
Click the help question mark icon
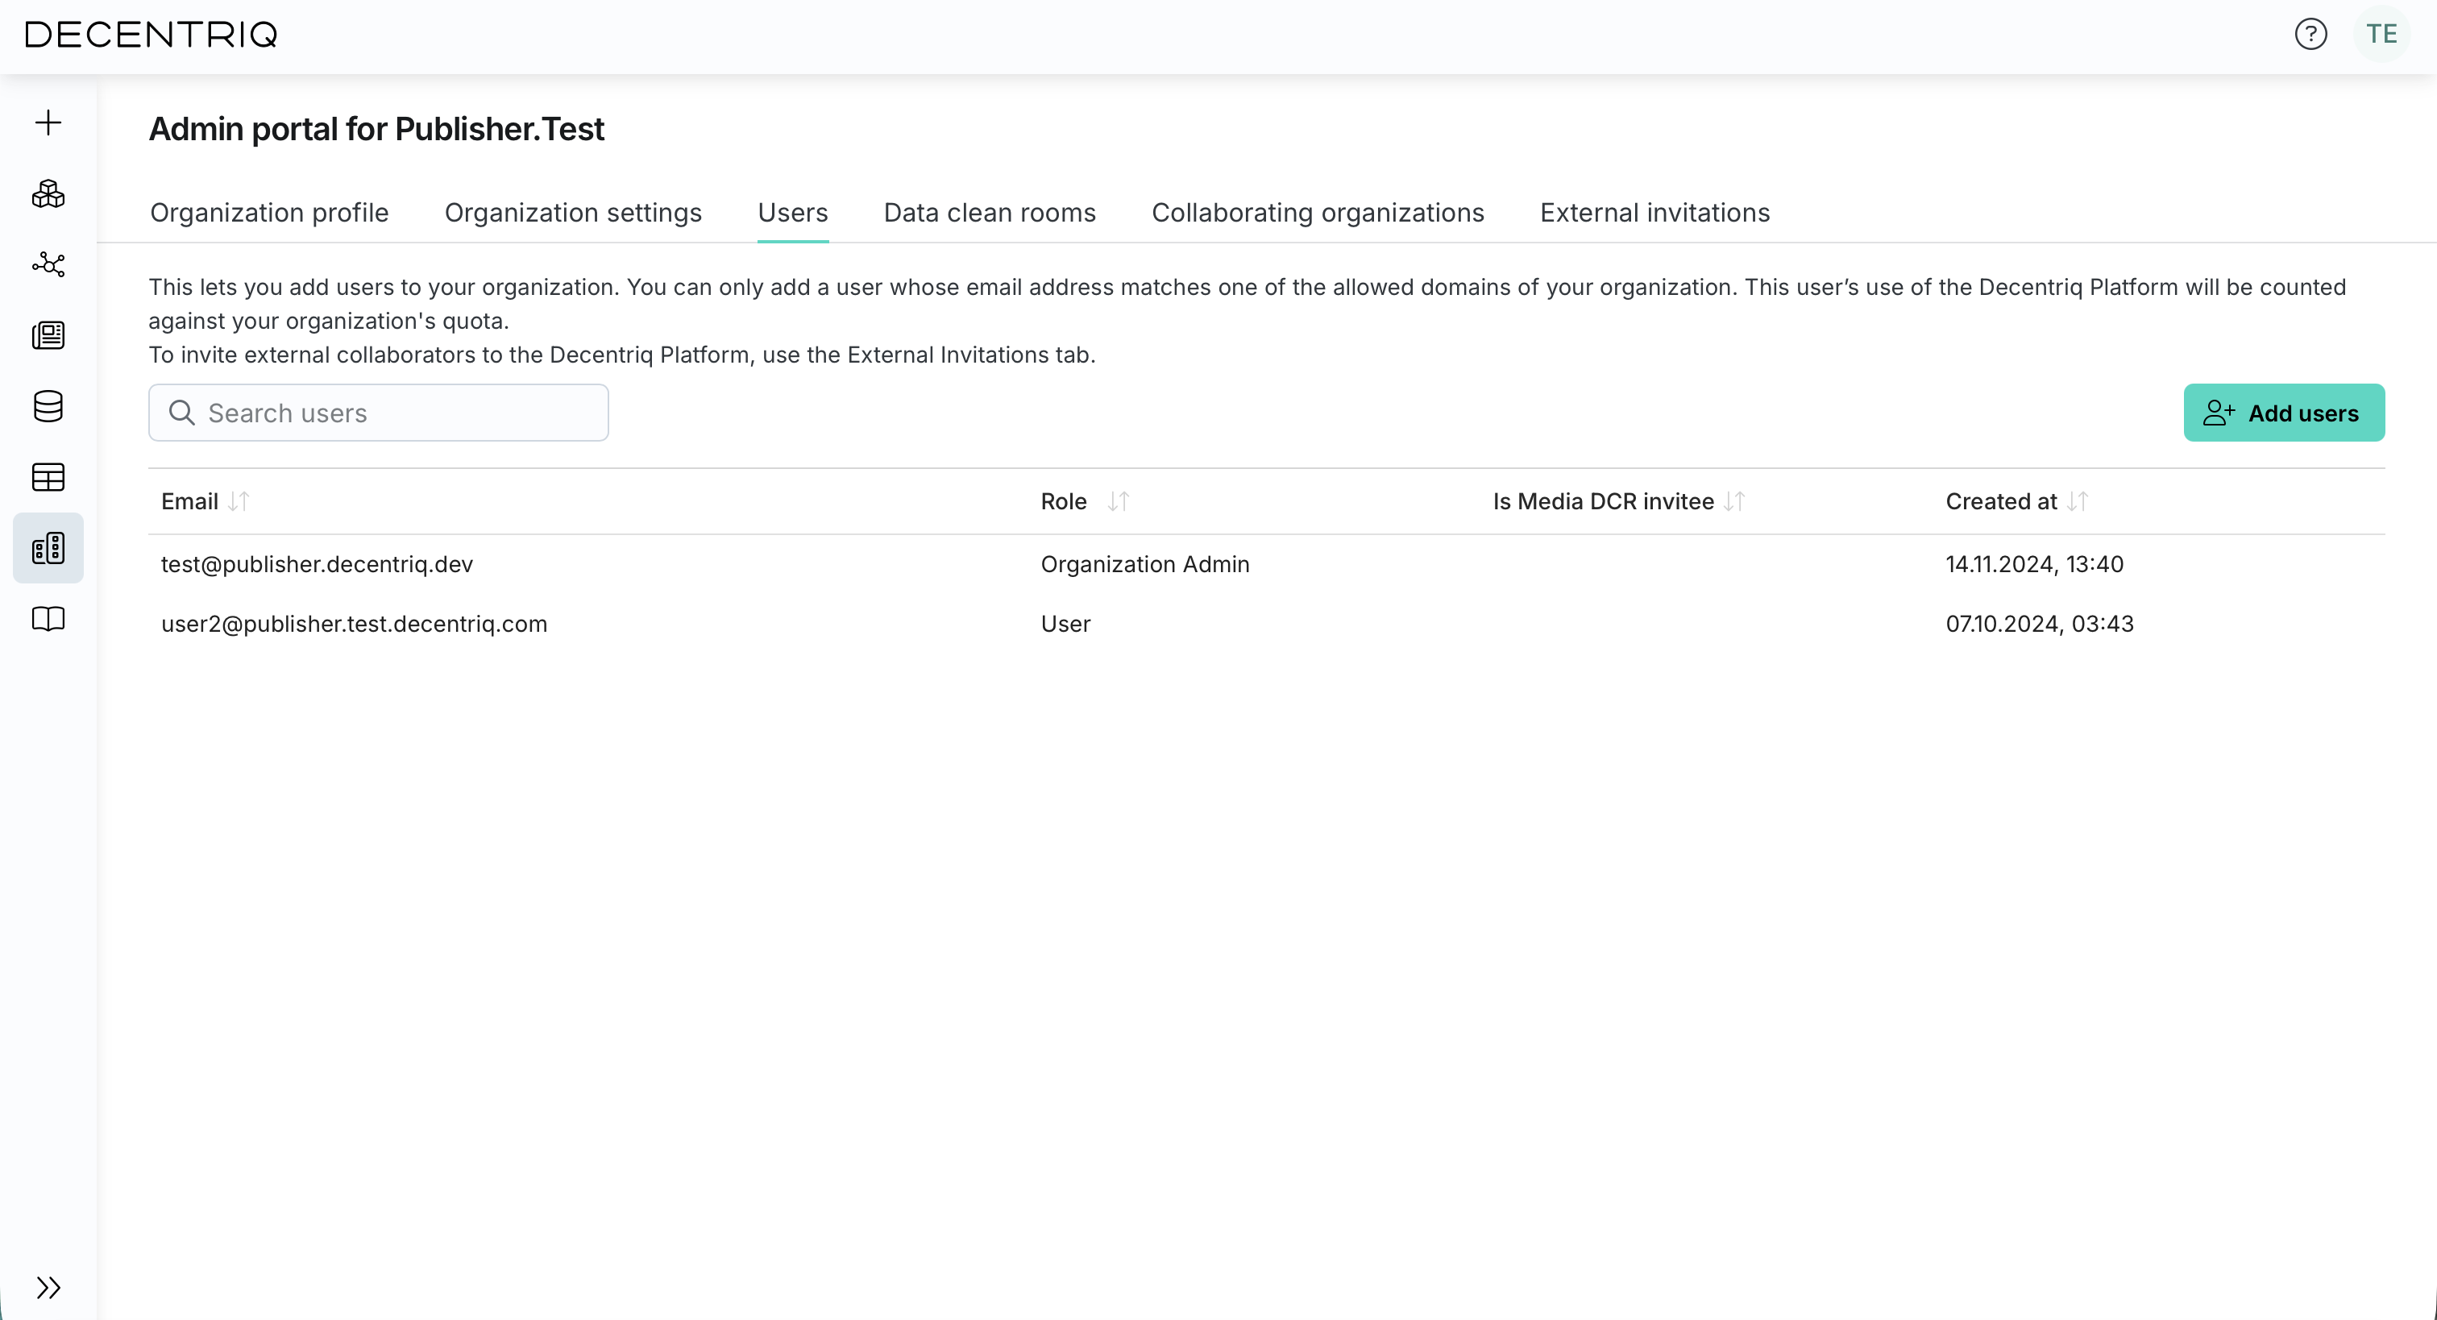(x=2310, y=34)
